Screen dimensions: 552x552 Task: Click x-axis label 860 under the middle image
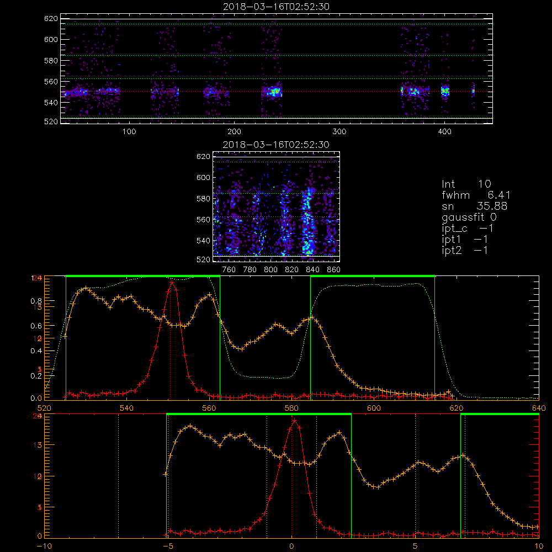[x=334, y=270]
